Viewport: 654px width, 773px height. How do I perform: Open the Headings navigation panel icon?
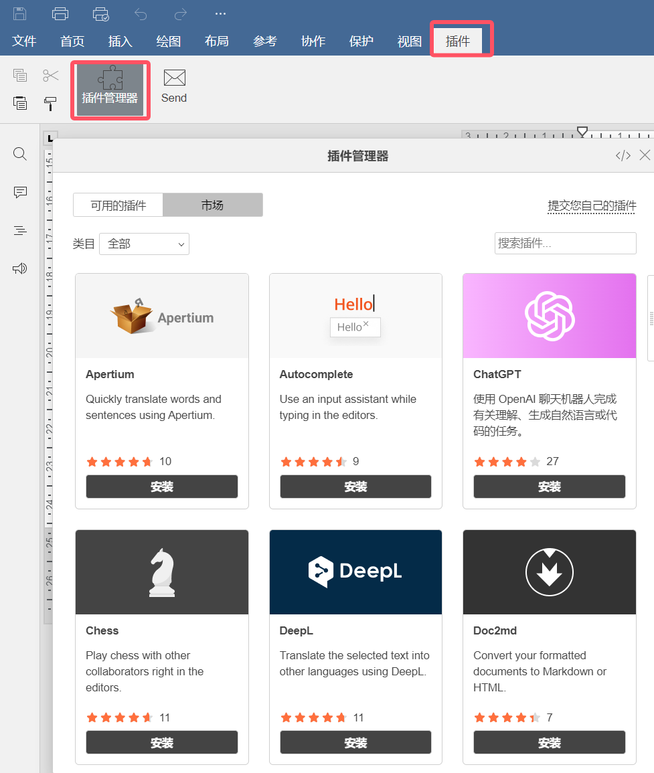[x=19, y=230]
